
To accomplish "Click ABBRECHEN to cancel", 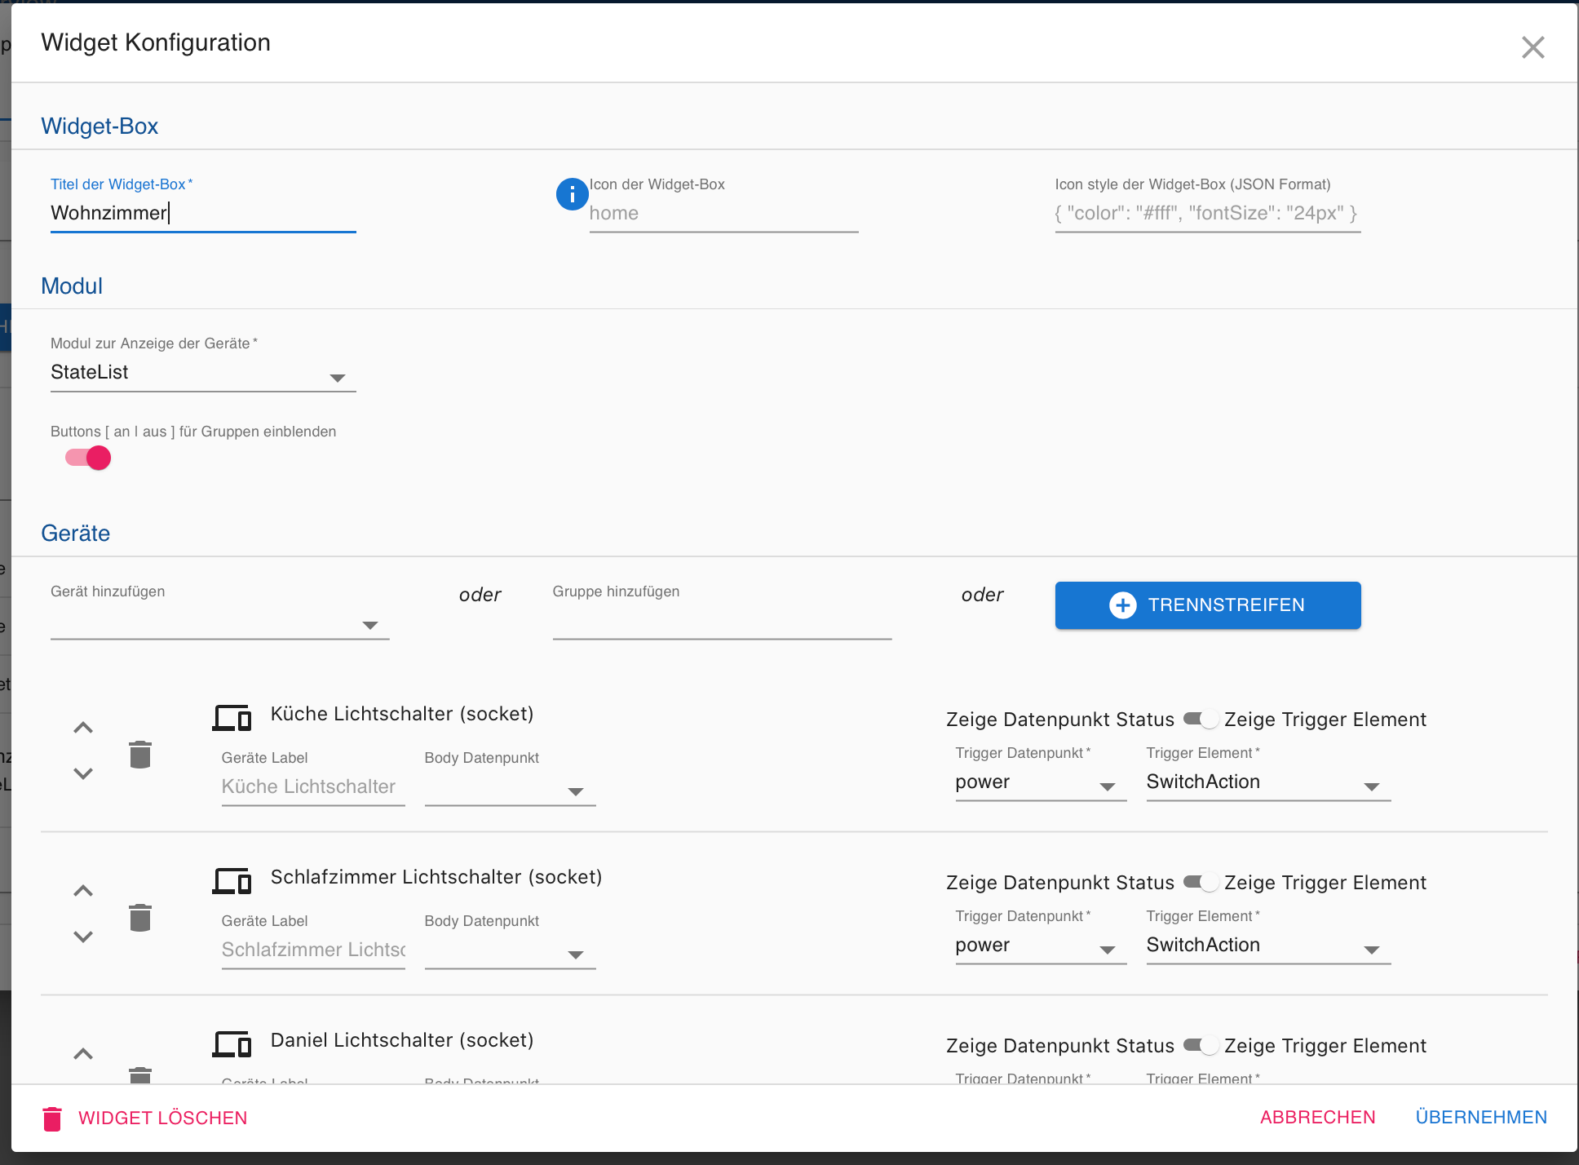I will (1317, 1117).
